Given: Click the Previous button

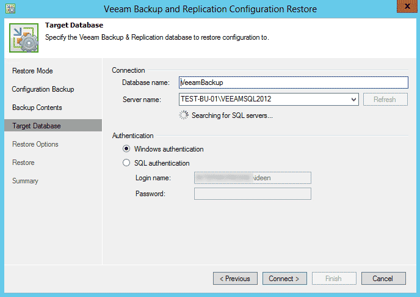Looking at the screenshot, I should click(235, 279).
